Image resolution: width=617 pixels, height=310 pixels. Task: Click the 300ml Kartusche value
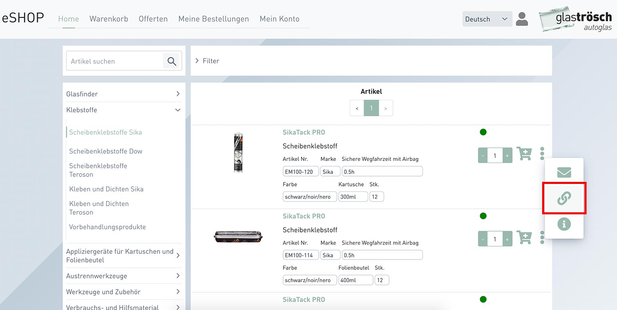[353, 197]
